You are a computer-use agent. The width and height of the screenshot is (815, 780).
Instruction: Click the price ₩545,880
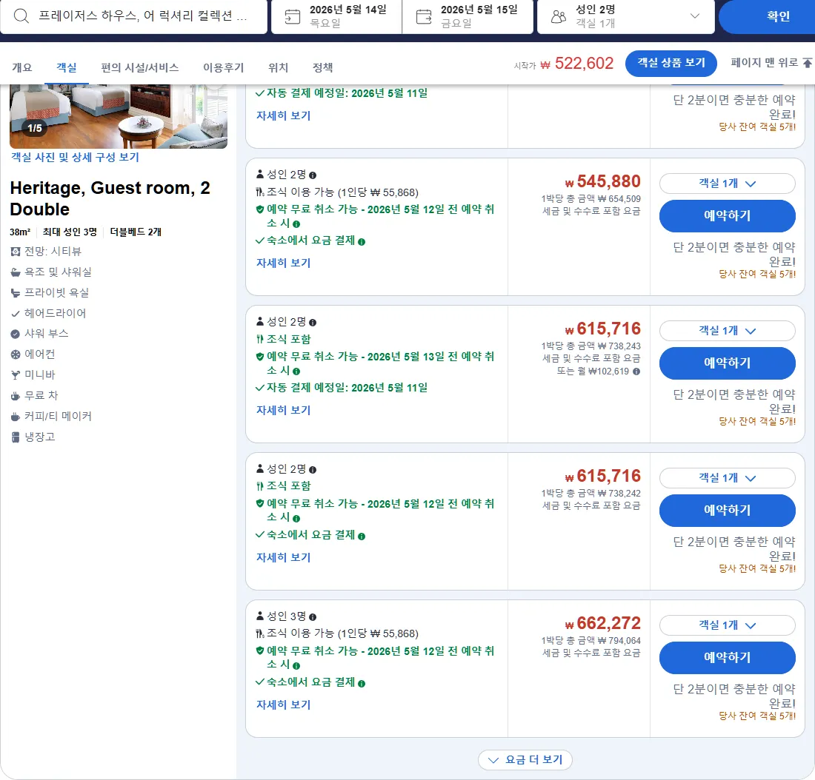tap(603, 182)
